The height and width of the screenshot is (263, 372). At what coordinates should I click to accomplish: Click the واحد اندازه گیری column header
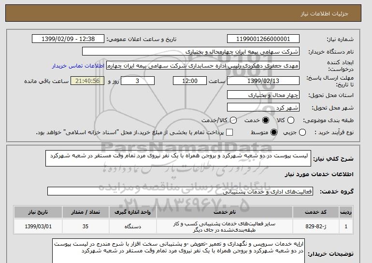point(133,212)
